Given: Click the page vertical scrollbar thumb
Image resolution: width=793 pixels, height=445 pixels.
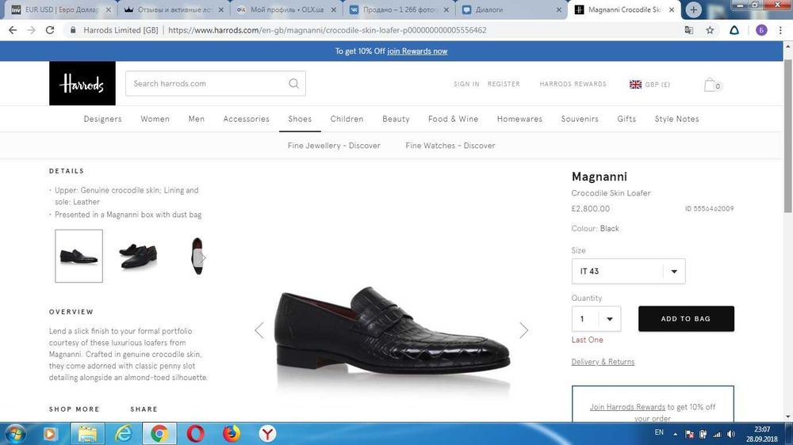Looking at the screenshot, I should (x=787, y=136).
